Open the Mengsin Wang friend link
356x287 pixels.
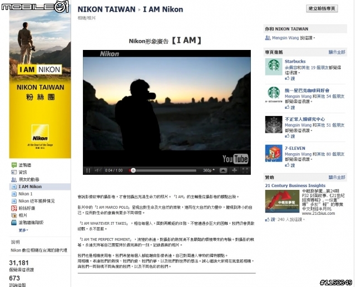[285, 38]
